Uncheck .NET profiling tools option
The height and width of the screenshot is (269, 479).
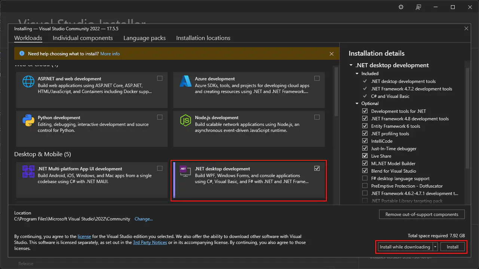click(365, 133)
